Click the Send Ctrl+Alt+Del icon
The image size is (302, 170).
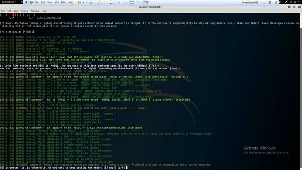pyautogui.click(x=91, y=2)
